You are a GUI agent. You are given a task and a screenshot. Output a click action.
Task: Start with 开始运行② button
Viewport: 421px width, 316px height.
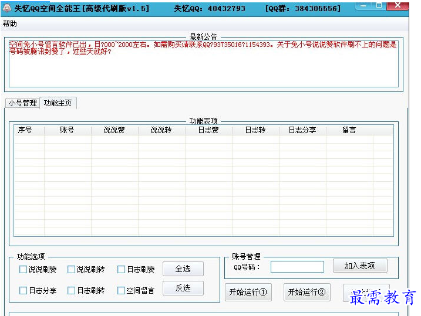coord(307,292)
